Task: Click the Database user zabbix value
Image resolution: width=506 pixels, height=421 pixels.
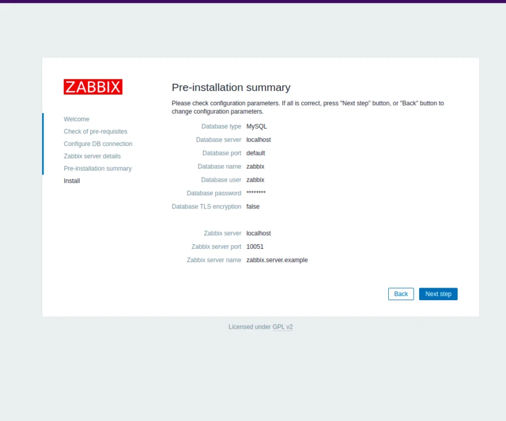Action: [255, 180]
